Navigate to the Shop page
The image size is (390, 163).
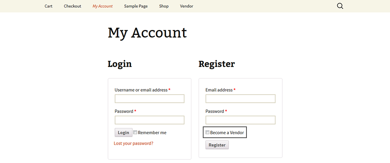click(164, 6)
